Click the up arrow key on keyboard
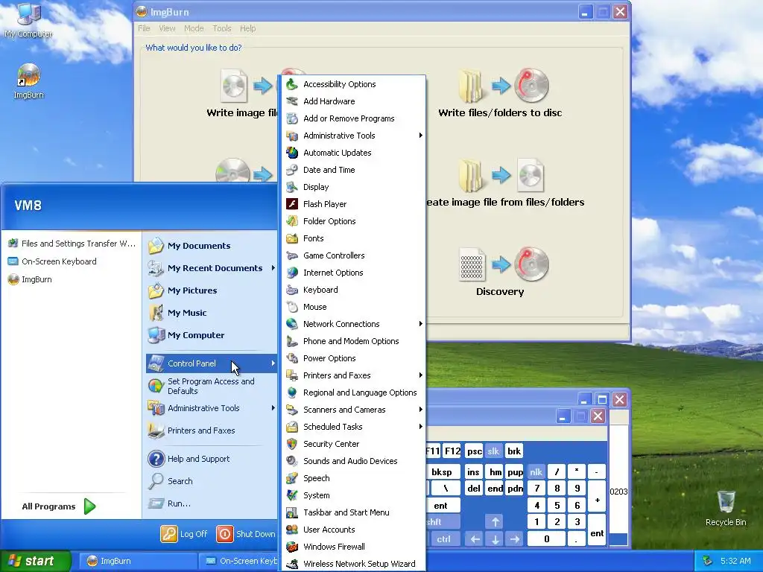Screen dimensions: 763x572 (495, 522)
